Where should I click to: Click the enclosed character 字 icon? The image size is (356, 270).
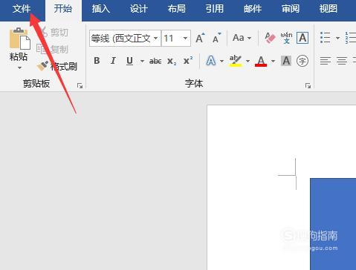point(302,61)
